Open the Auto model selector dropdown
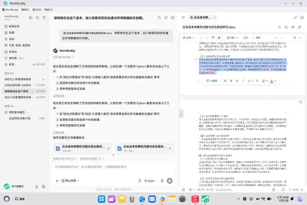This screenshot has height=205, width=307. [x=150, y=181]
